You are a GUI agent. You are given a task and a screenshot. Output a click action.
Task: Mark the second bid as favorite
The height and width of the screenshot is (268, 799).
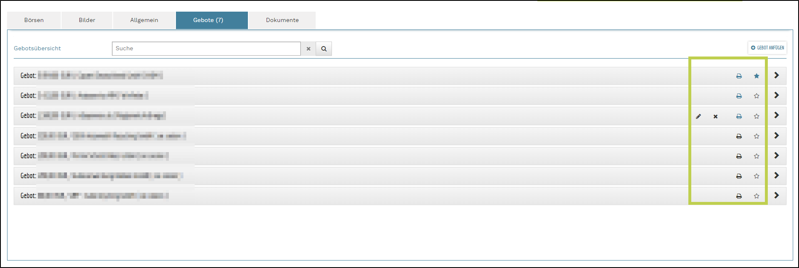pyautogui.click(x=757, y=96)
